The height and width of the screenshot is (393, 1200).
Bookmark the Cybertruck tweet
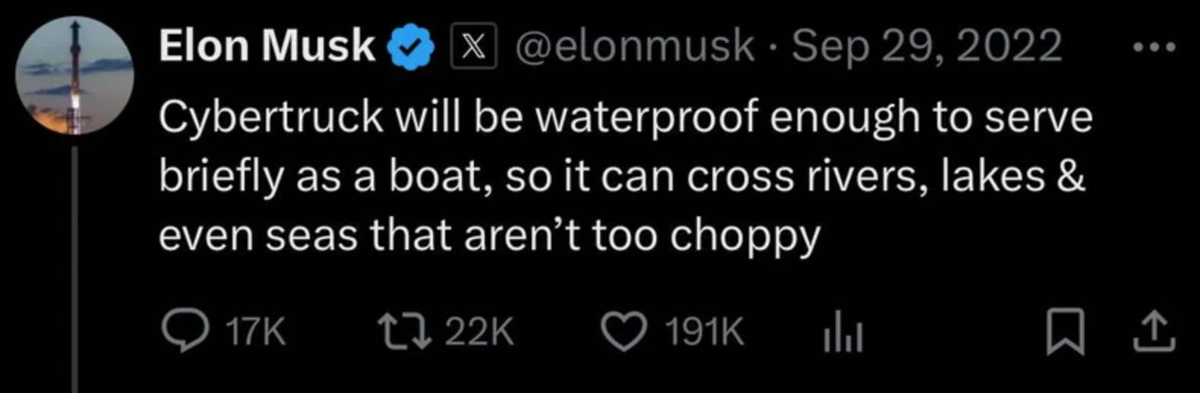[x=1065, y=334]
